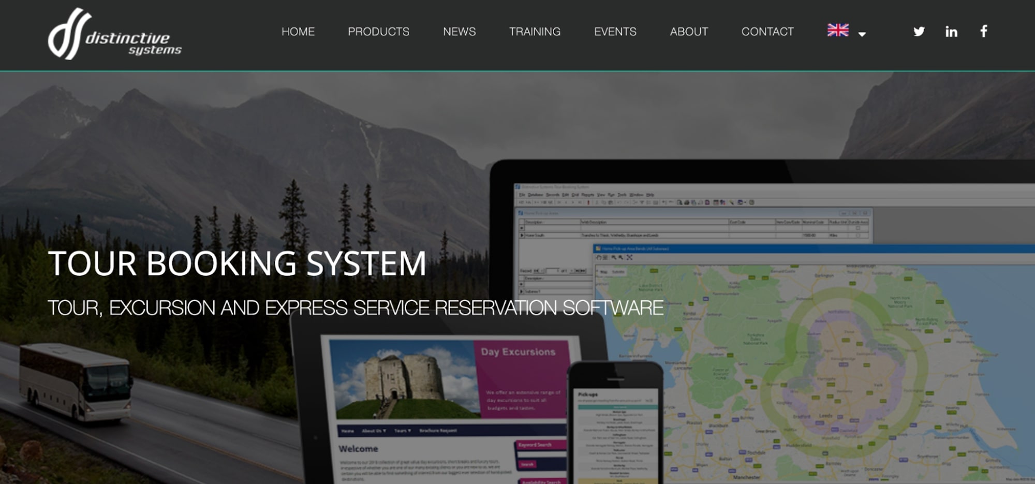Open the About Us dropdown on the tablet site
Viewport: 1035px width, 484px height.
point(374,430)
